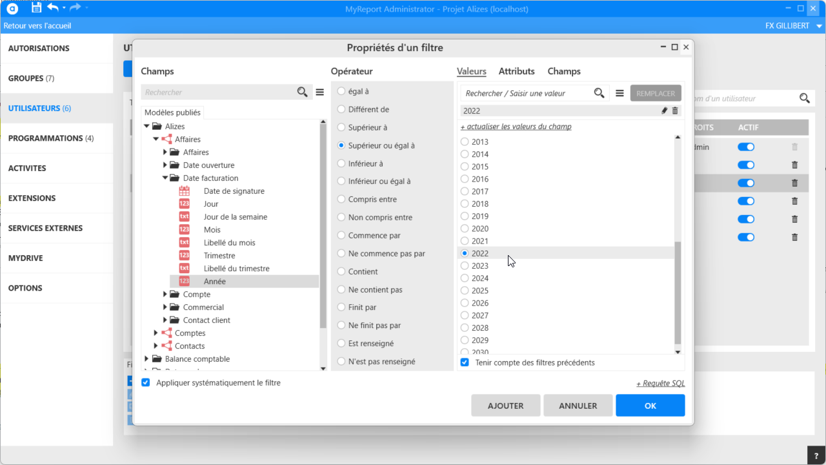
Task: Uncheck Appliquer systématiquement le filtre
Action: click(146, 382)
